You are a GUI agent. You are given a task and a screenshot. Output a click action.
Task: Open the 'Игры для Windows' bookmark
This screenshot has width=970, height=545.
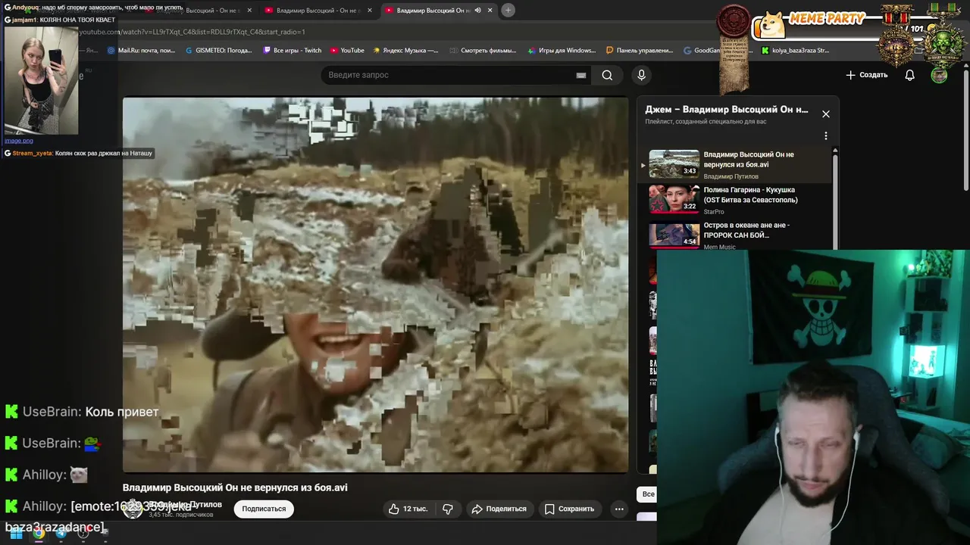coord(561,51)
